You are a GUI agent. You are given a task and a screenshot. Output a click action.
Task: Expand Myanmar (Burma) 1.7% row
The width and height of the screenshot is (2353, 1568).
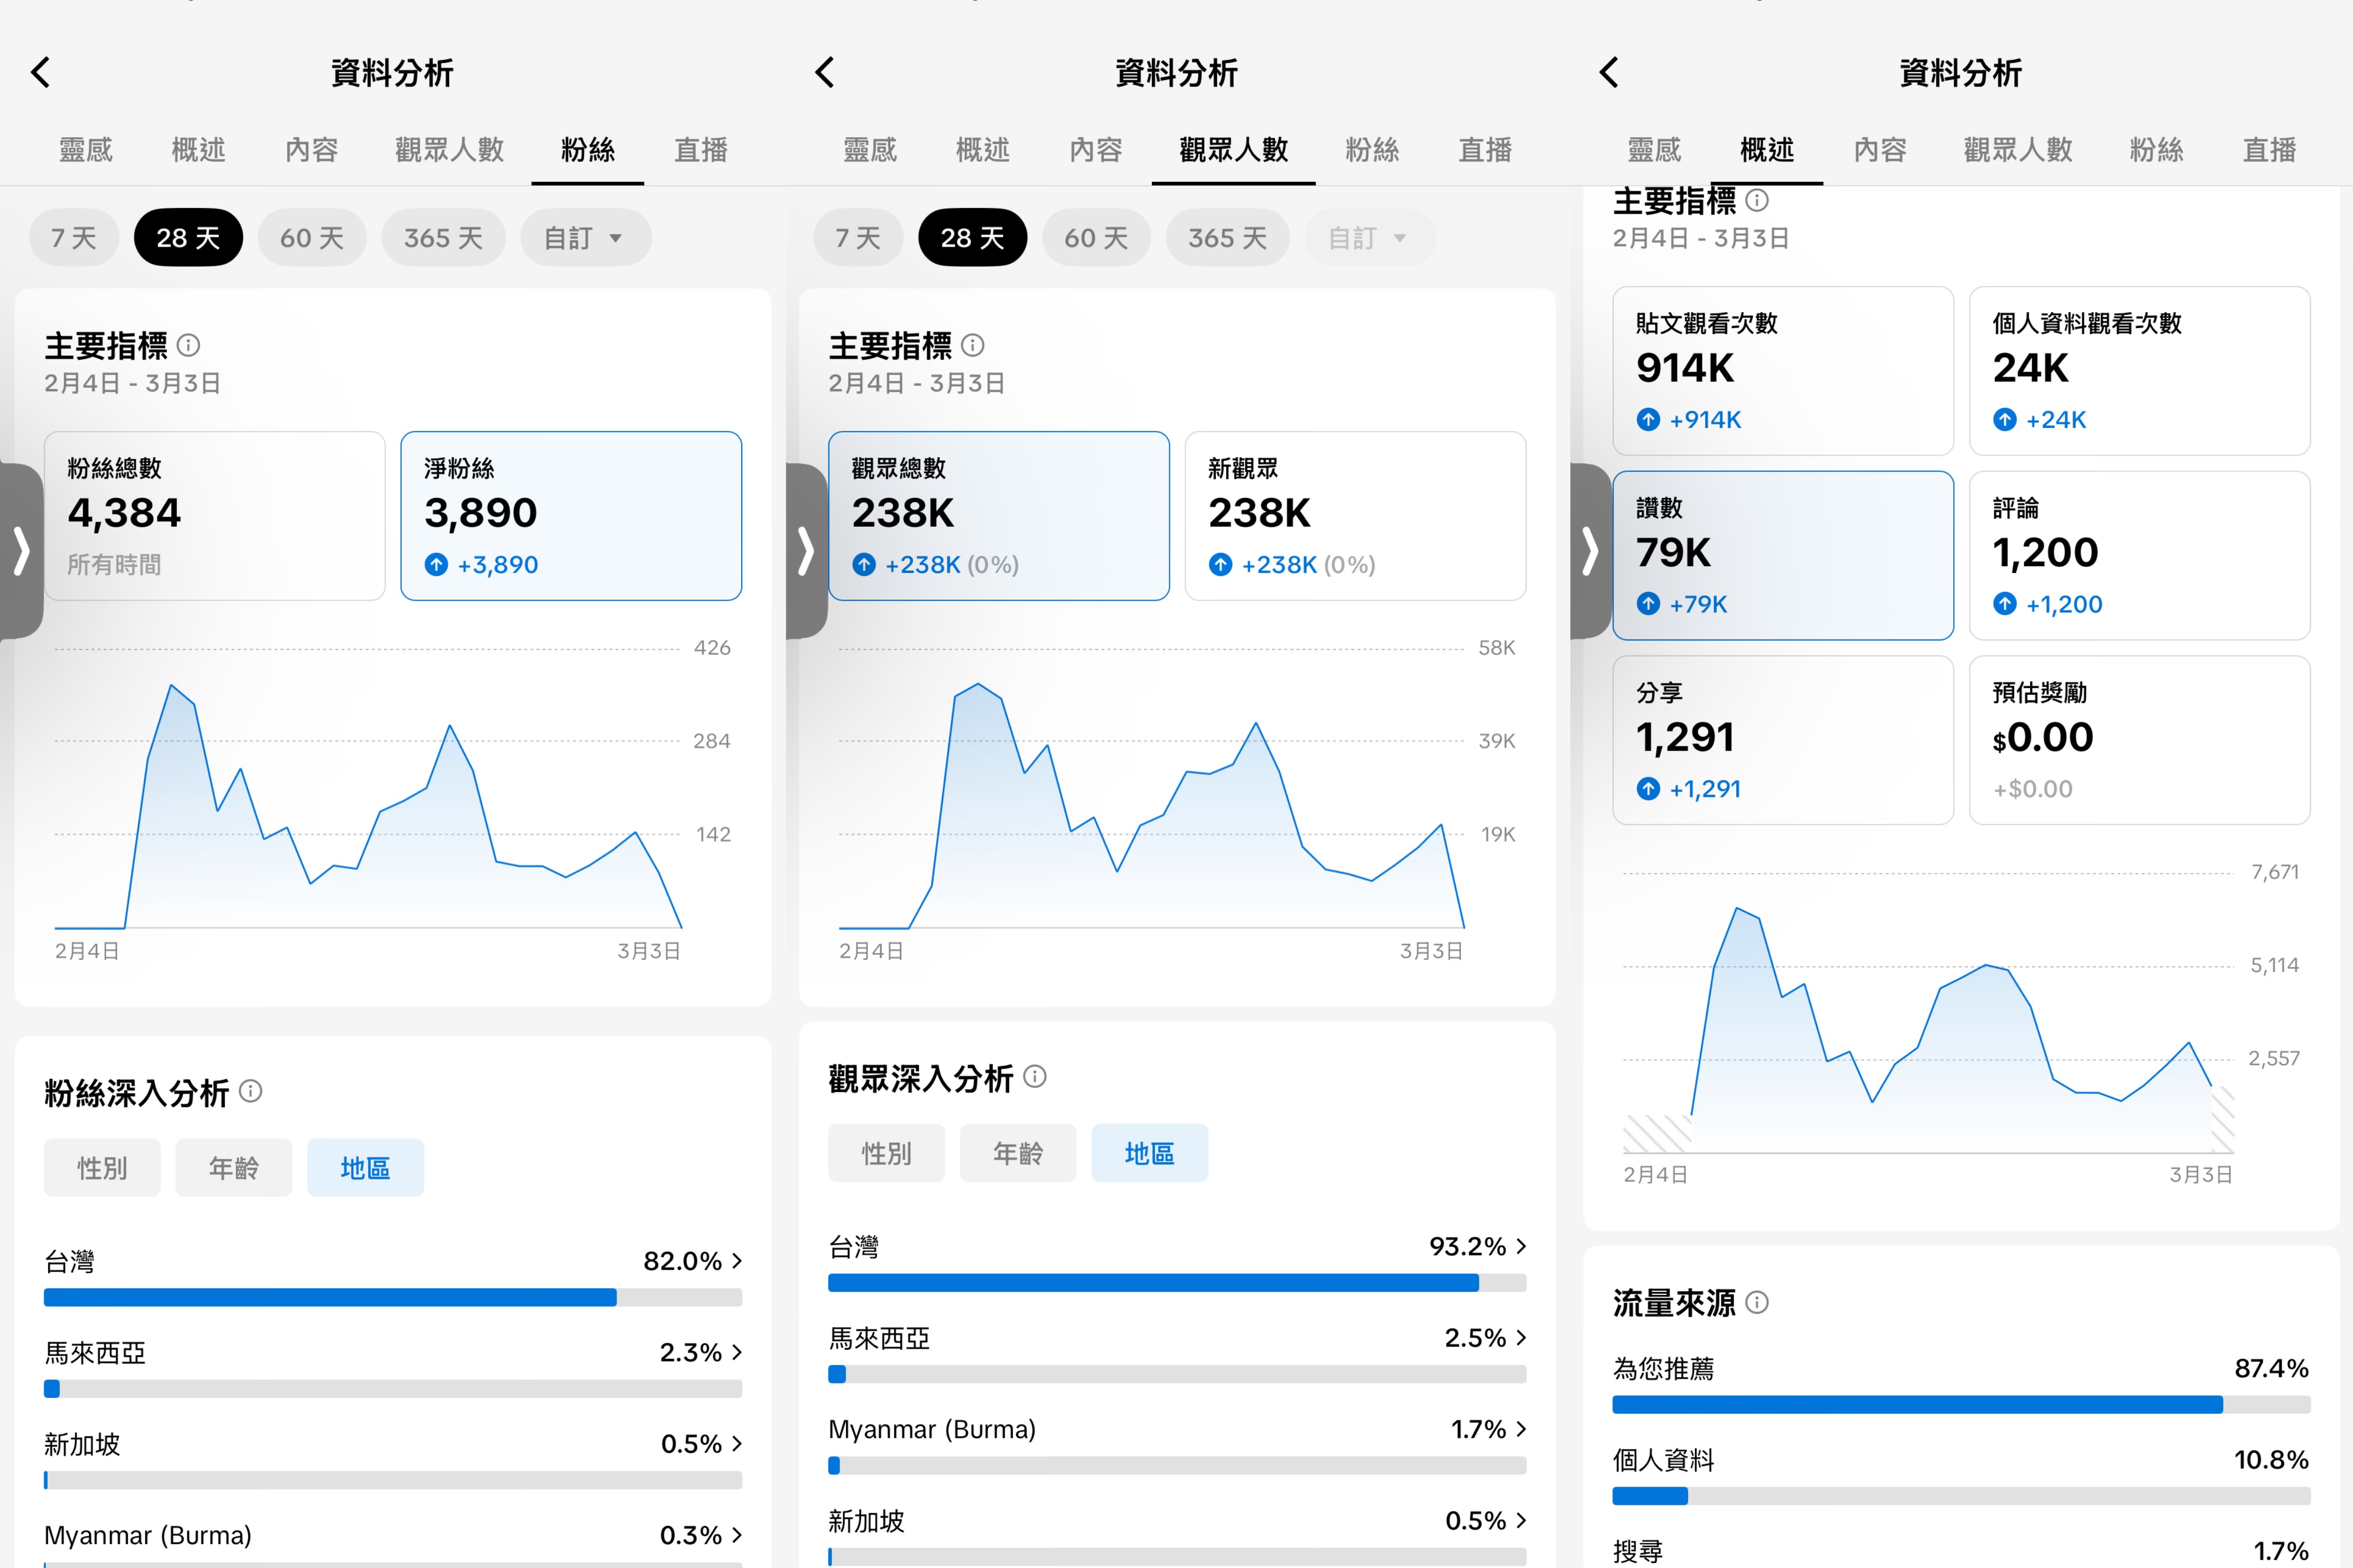click(x=1520, y=1429)
